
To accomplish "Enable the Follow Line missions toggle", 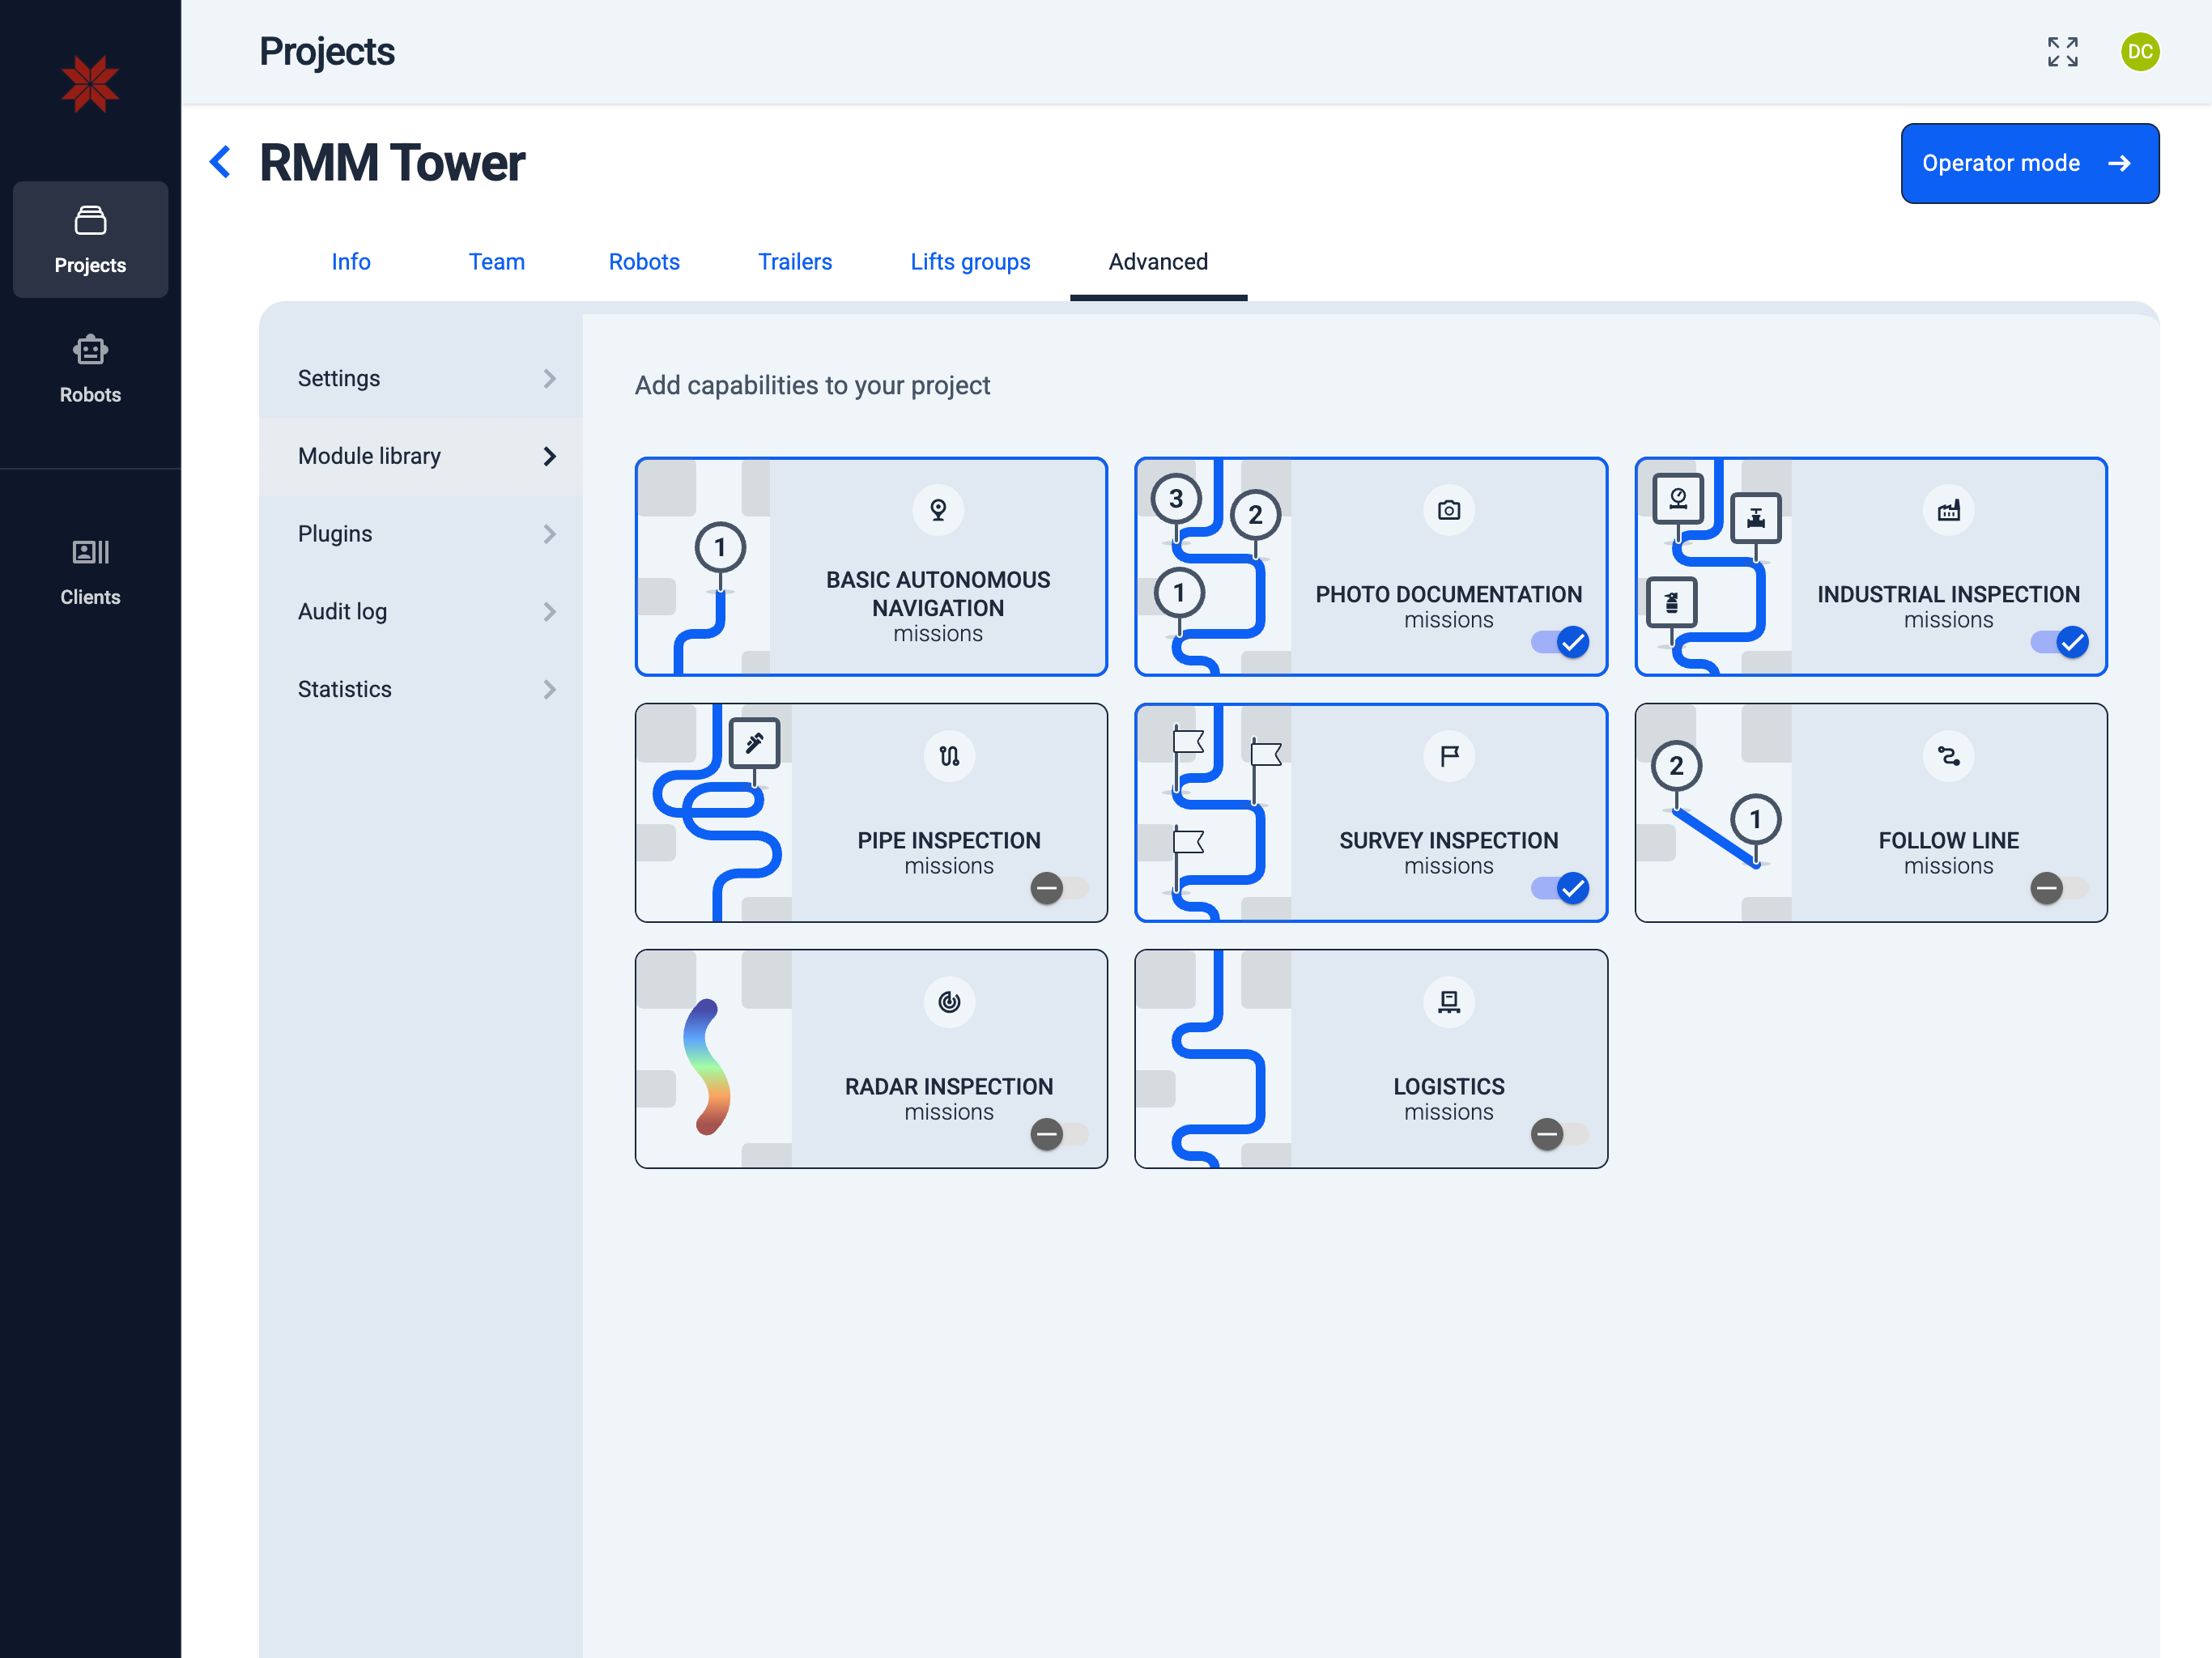I will point(2058,888).
